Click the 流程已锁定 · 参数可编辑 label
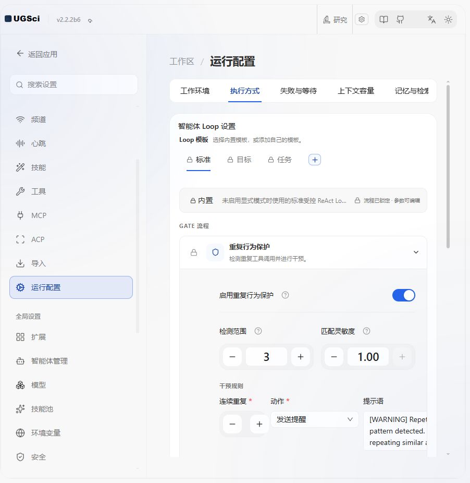 click(x=387, y=200)
